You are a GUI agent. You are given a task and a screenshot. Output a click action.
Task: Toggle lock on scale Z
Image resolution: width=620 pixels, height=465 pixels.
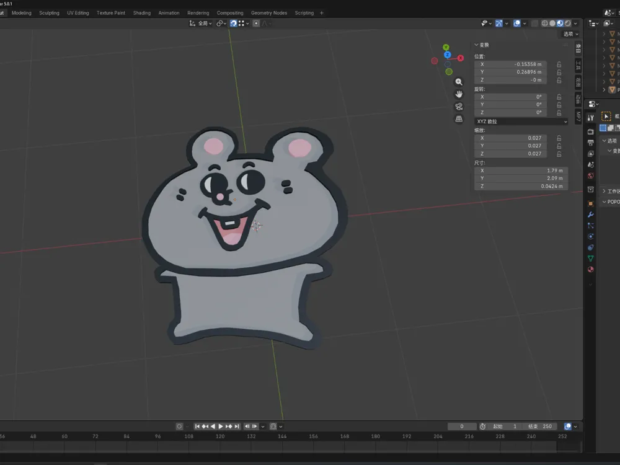pyautogui.click(x=559, y=154)
